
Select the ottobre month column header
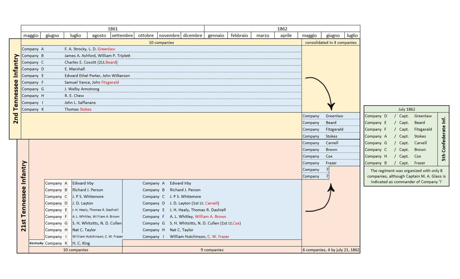click(146, 36)
